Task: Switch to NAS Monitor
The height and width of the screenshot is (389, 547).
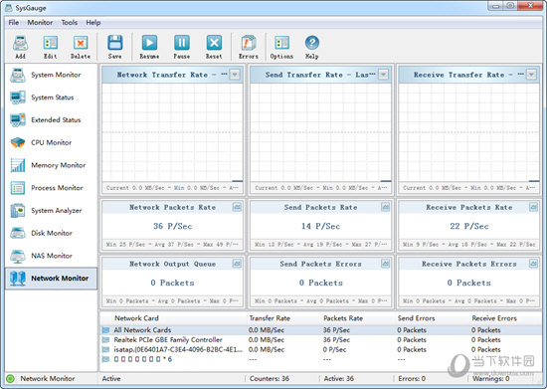Action: [x=51, y=256]
